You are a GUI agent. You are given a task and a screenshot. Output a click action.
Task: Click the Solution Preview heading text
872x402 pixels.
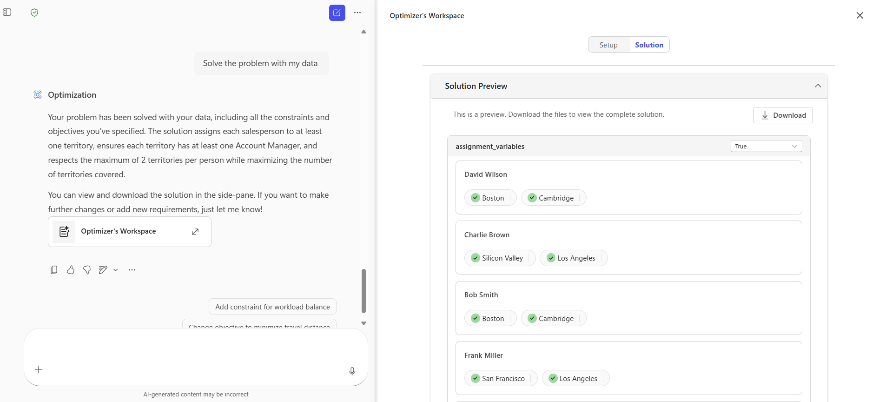pyautogui.click(x=476, y=86)
